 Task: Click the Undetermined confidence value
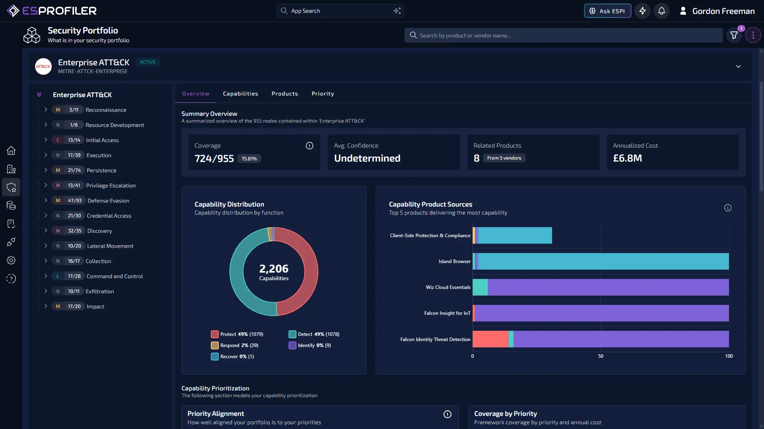(x=367, y=158)
